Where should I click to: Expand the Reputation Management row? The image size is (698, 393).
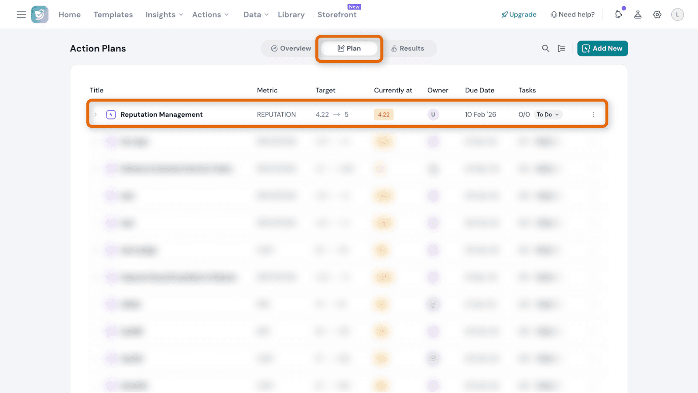click(x=96, y=115)
